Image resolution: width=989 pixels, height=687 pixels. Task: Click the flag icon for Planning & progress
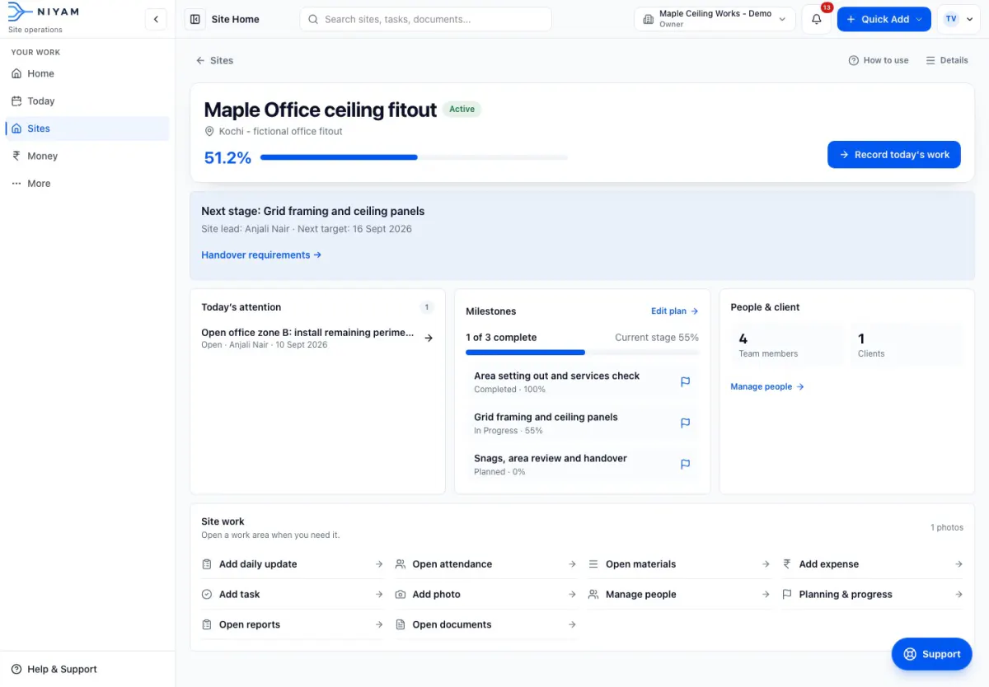tap(787, 595)
